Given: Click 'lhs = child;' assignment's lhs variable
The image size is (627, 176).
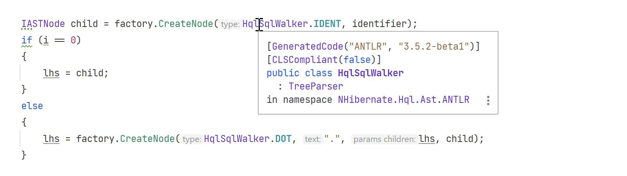Looking at the screenshot, I should point(51,73).
